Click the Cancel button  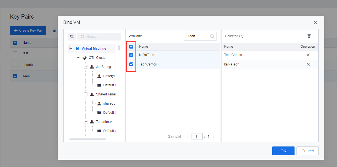[307, 151]
